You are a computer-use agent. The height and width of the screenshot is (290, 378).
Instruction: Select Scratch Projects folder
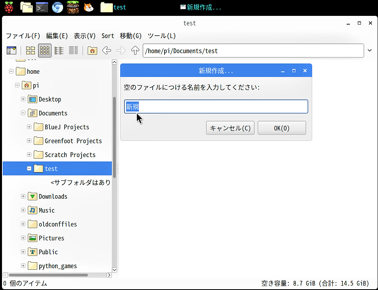pyautogui.click(x=65, y=155)
